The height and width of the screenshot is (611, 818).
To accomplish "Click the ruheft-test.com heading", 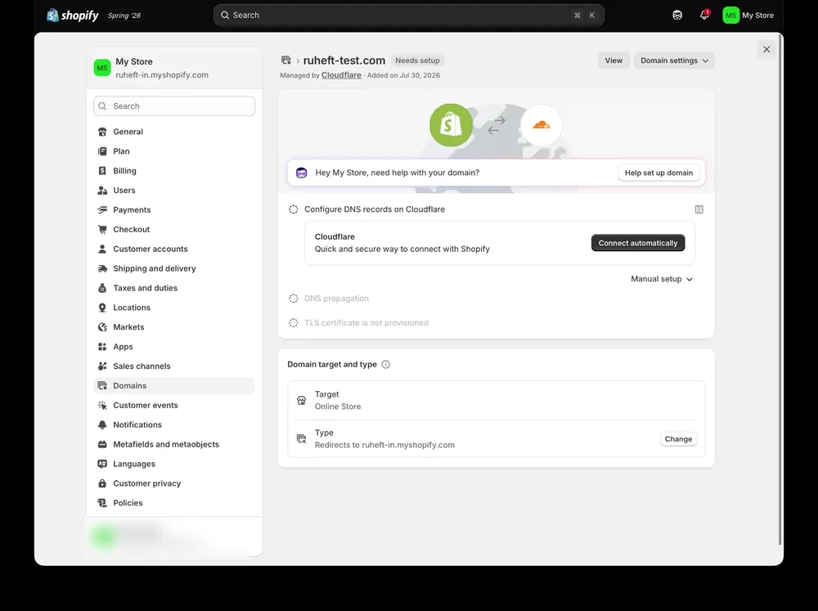I will point(344,61).
